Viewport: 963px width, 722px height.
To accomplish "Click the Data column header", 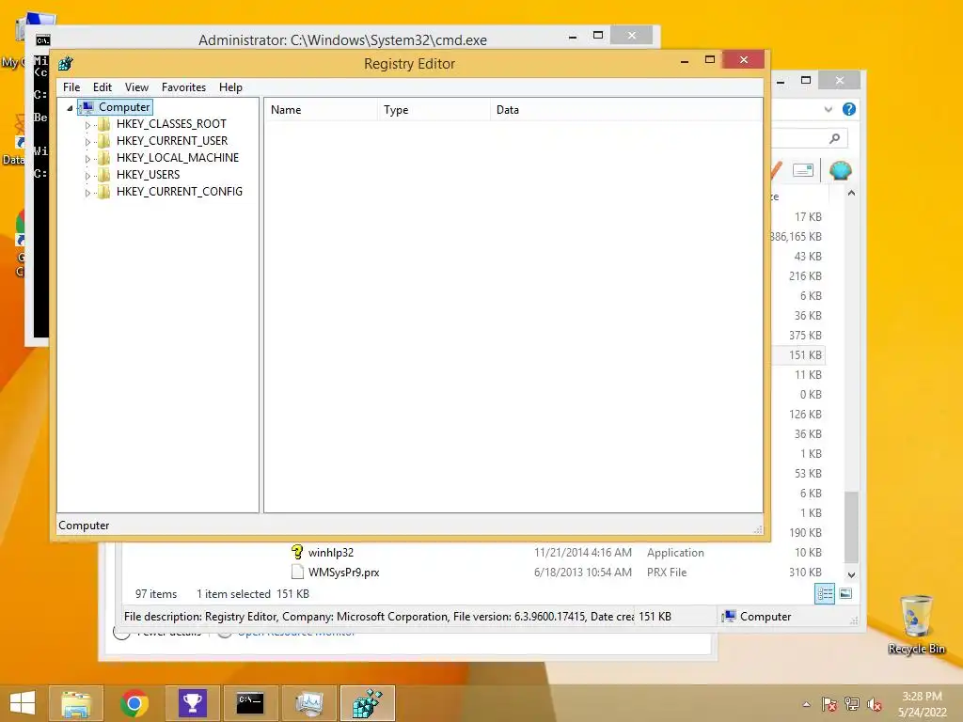I will click(x=625, y=110).
